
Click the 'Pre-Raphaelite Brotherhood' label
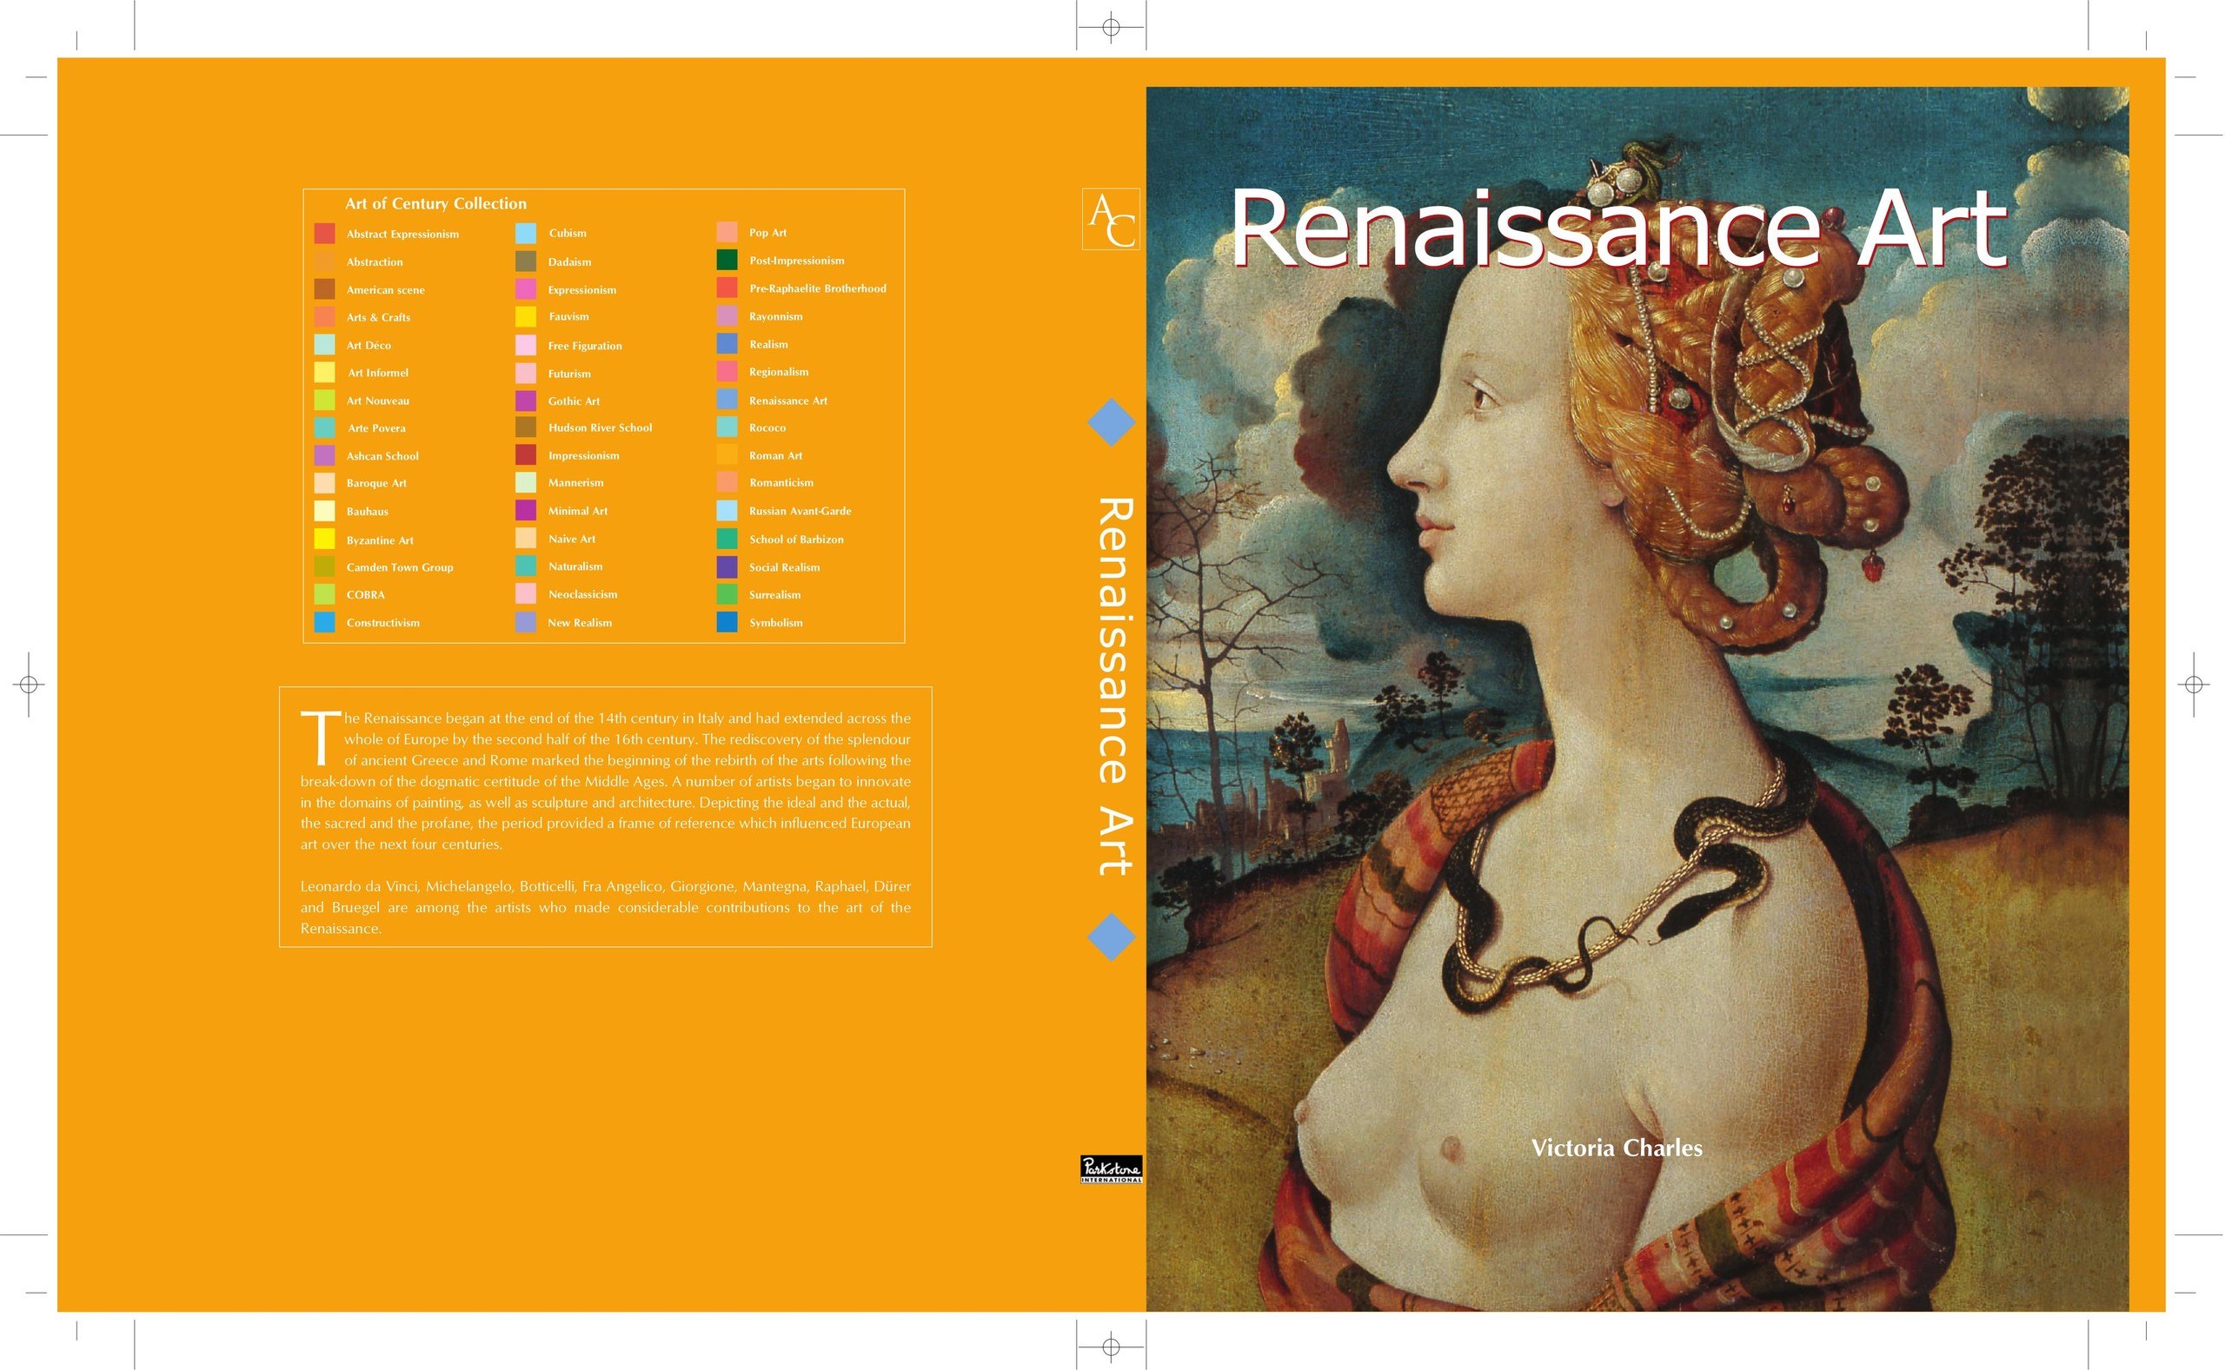pyautogui.click(x=818, y=288)
